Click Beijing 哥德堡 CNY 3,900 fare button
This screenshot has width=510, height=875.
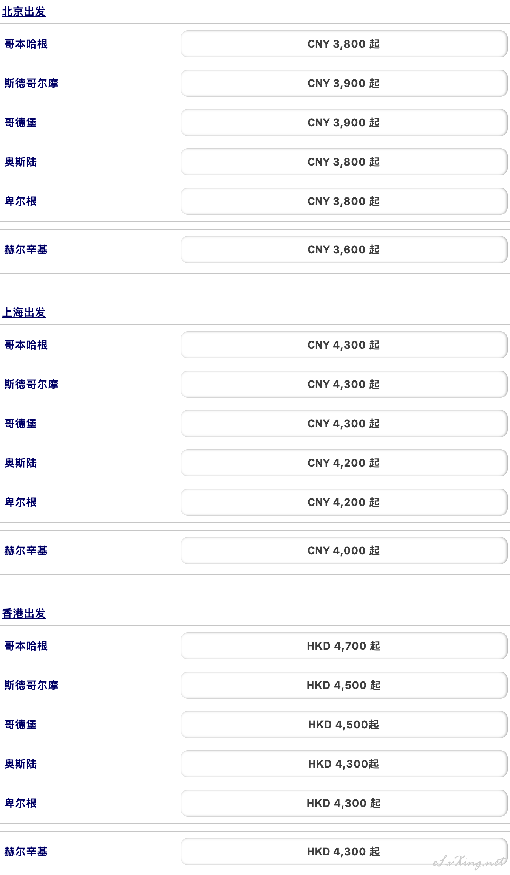[344, 123]
